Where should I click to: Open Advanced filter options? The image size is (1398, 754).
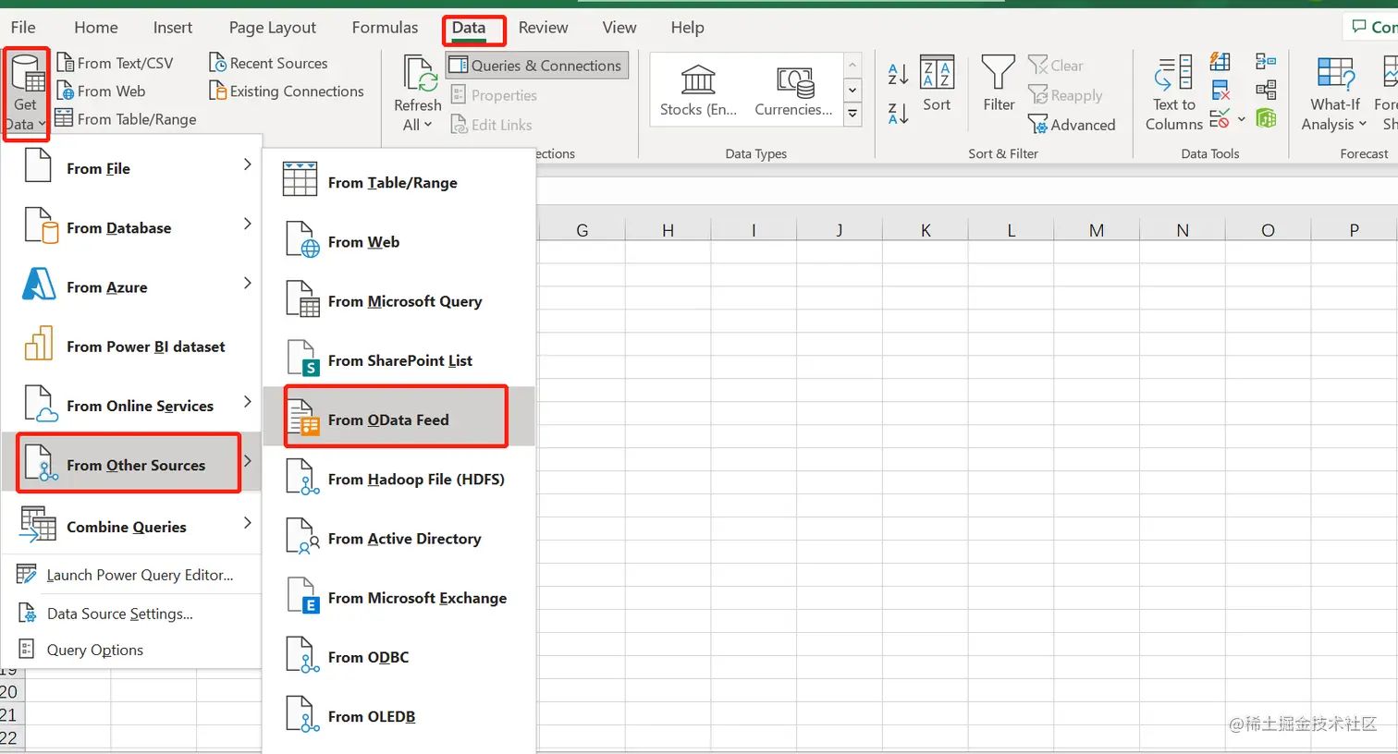[1072, 125]
